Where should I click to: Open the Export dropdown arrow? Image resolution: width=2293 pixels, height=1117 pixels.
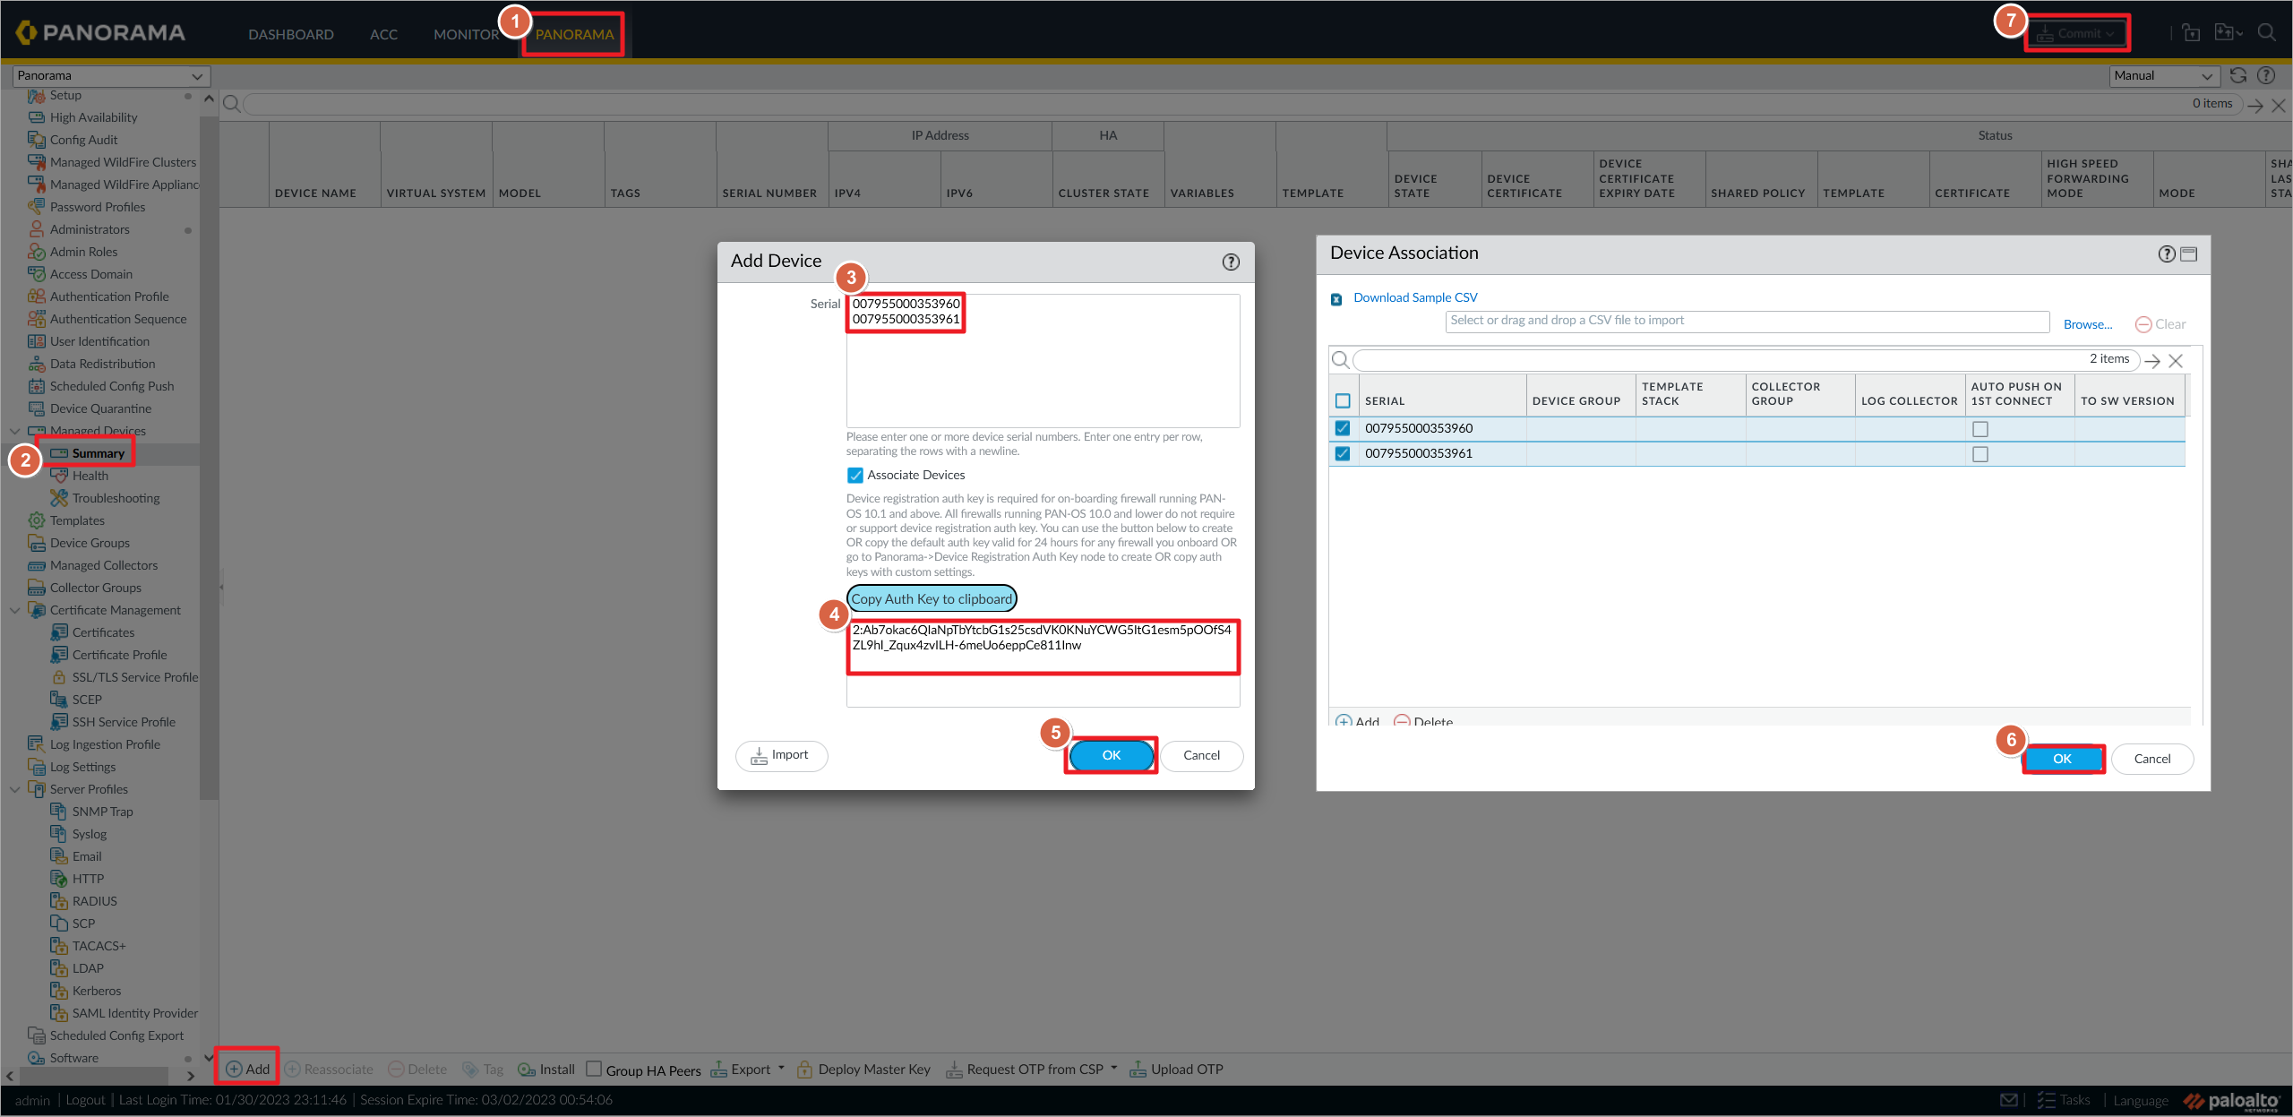pyautogui.click(x=781, y=1068)
